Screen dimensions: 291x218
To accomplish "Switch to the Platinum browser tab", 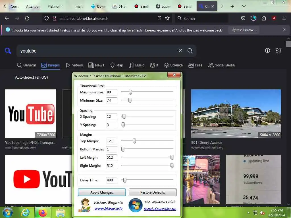I will [x=55, y=7].
